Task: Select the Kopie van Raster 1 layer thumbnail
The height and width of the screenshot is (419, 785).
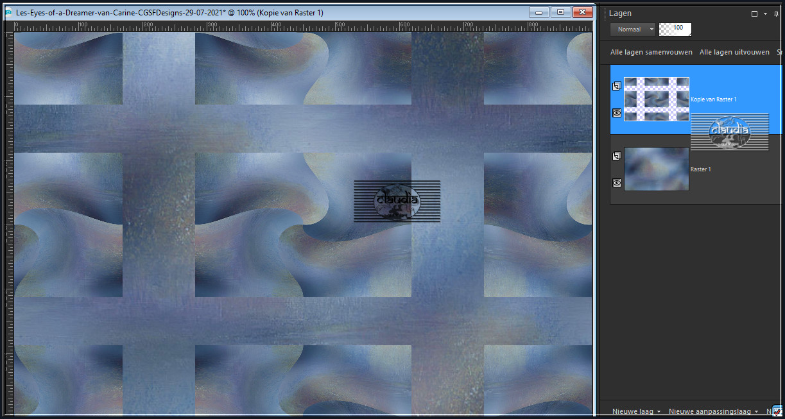Action: click(x=657, y=99)
